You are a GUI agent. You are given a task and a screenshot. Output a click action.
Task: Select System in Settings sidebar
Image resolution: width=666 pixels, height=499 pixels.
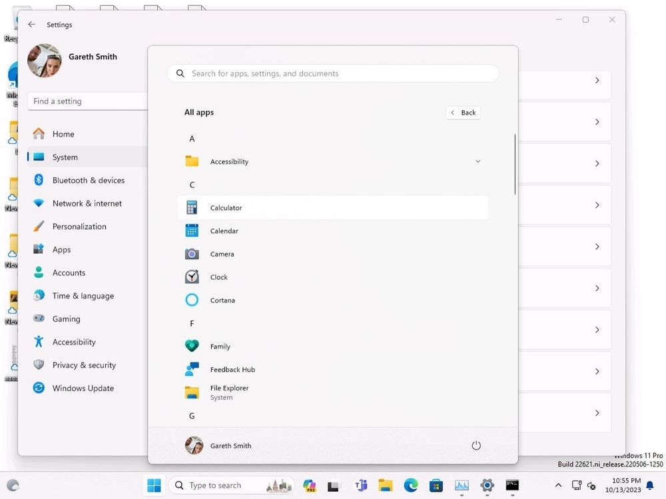click(87, 157)
